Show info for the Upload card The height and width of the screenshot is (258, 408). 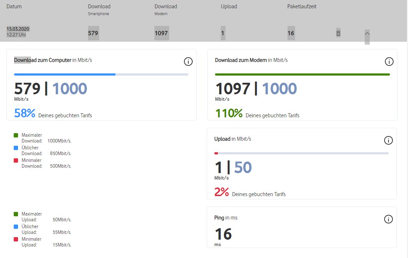tap(388, 140)
